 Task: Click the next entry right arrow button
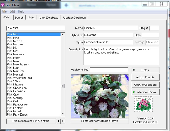click(63, 121)
